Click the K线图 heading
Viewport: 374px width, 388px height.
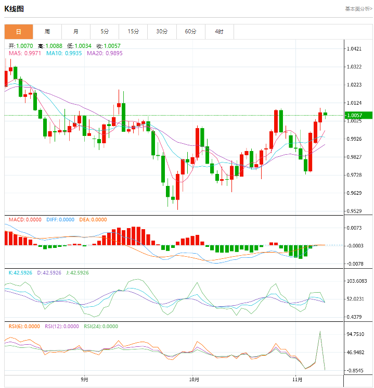coord(14,9)
